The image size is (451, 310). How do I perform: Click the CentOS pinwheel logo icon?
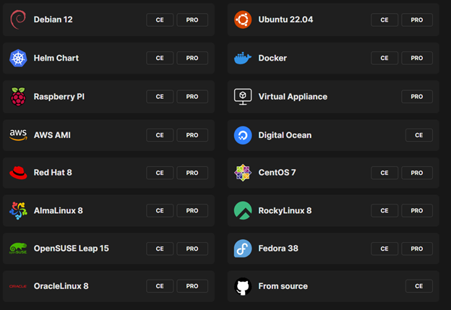click(x=243, y=173)
